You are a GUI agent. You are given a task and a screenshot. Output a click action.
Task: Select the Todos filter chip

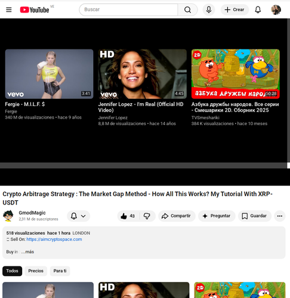click(12, 271)
